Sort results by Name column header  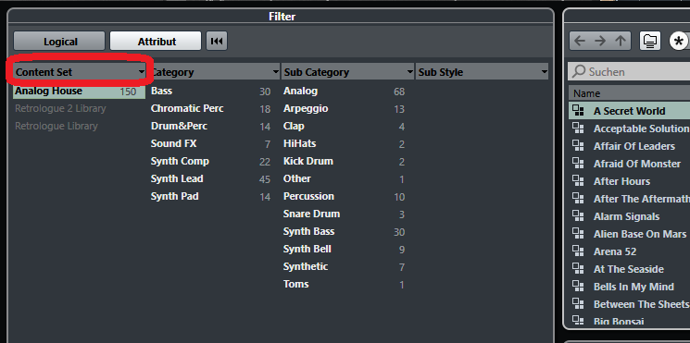tap(629, 93)
